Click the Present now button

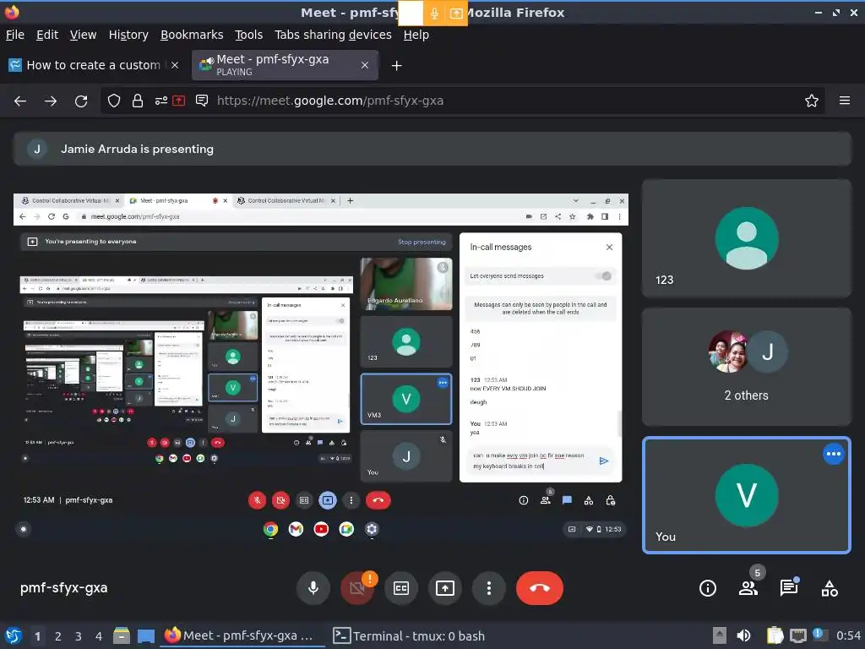pos(445,588)
